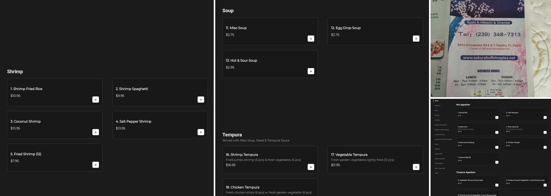The height and width of the screenshot is (196, 551).
Task: Add Shrimp Tempura with its plus button
Action: (311, 167)
